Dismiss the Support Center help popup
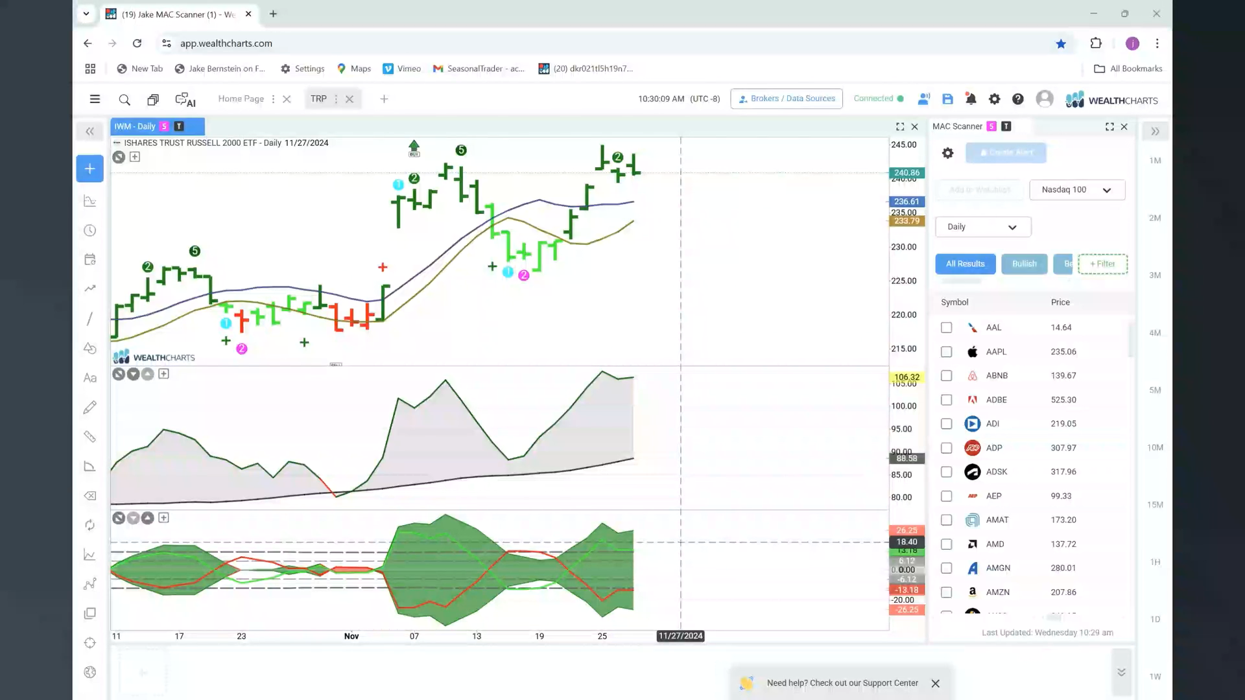This screenshot has height=700, width=1245. pos(935,683)
